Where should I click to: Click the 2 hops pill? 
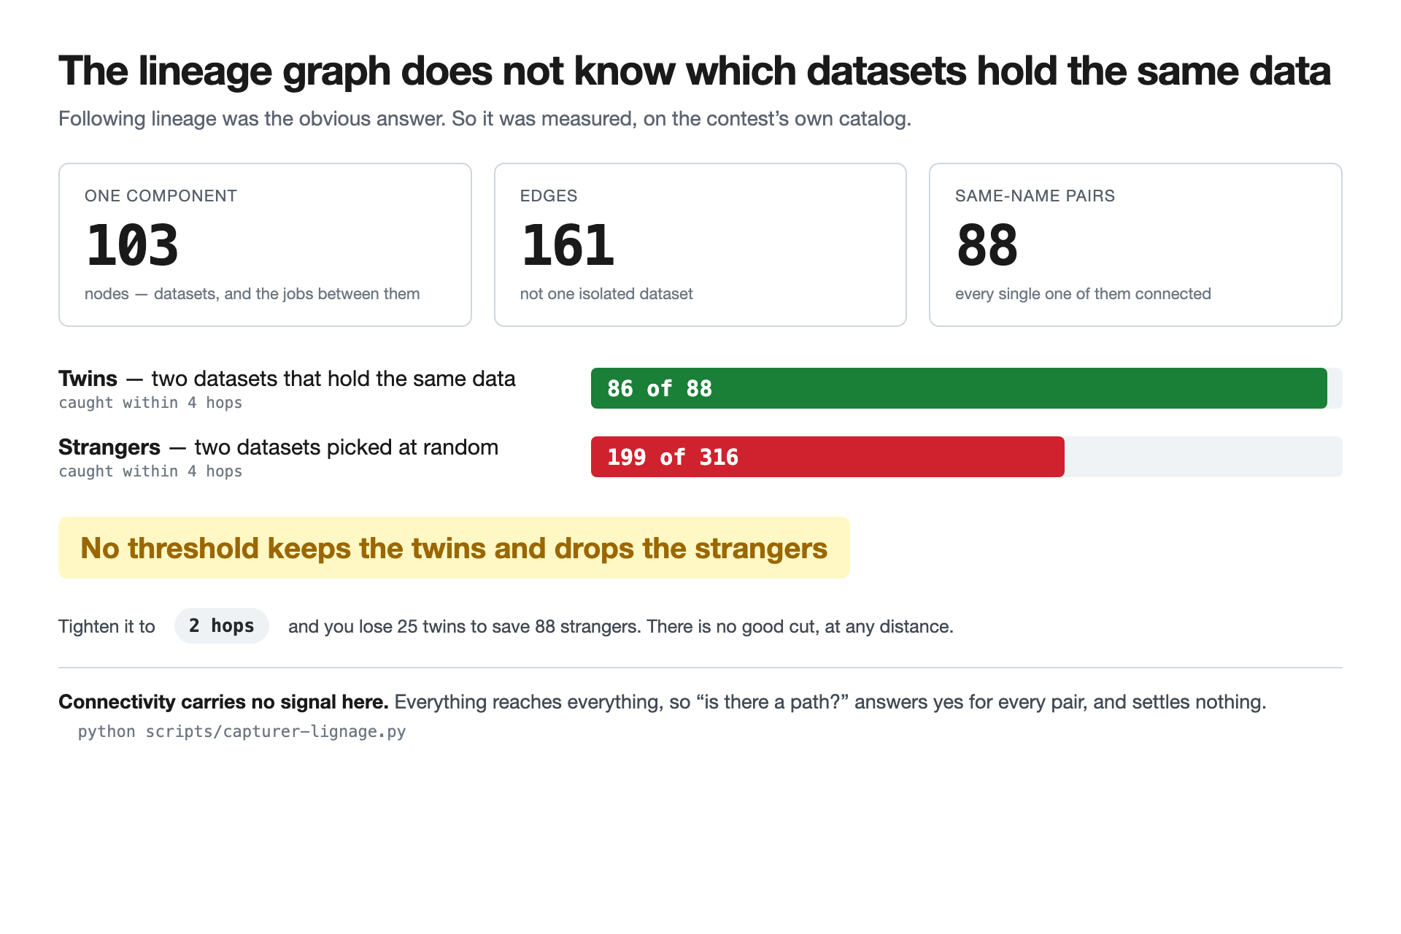[221, 625]
